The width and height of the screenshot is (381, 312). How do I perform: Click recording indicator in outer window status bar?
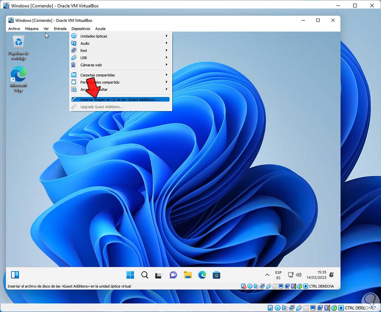pyautogui.click(x=320, y=308)
